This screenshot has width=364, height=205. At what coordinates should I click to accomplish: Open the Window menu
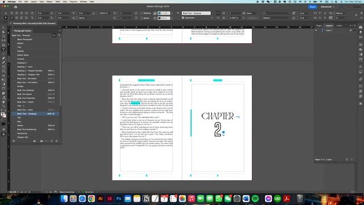coord(84,2)
